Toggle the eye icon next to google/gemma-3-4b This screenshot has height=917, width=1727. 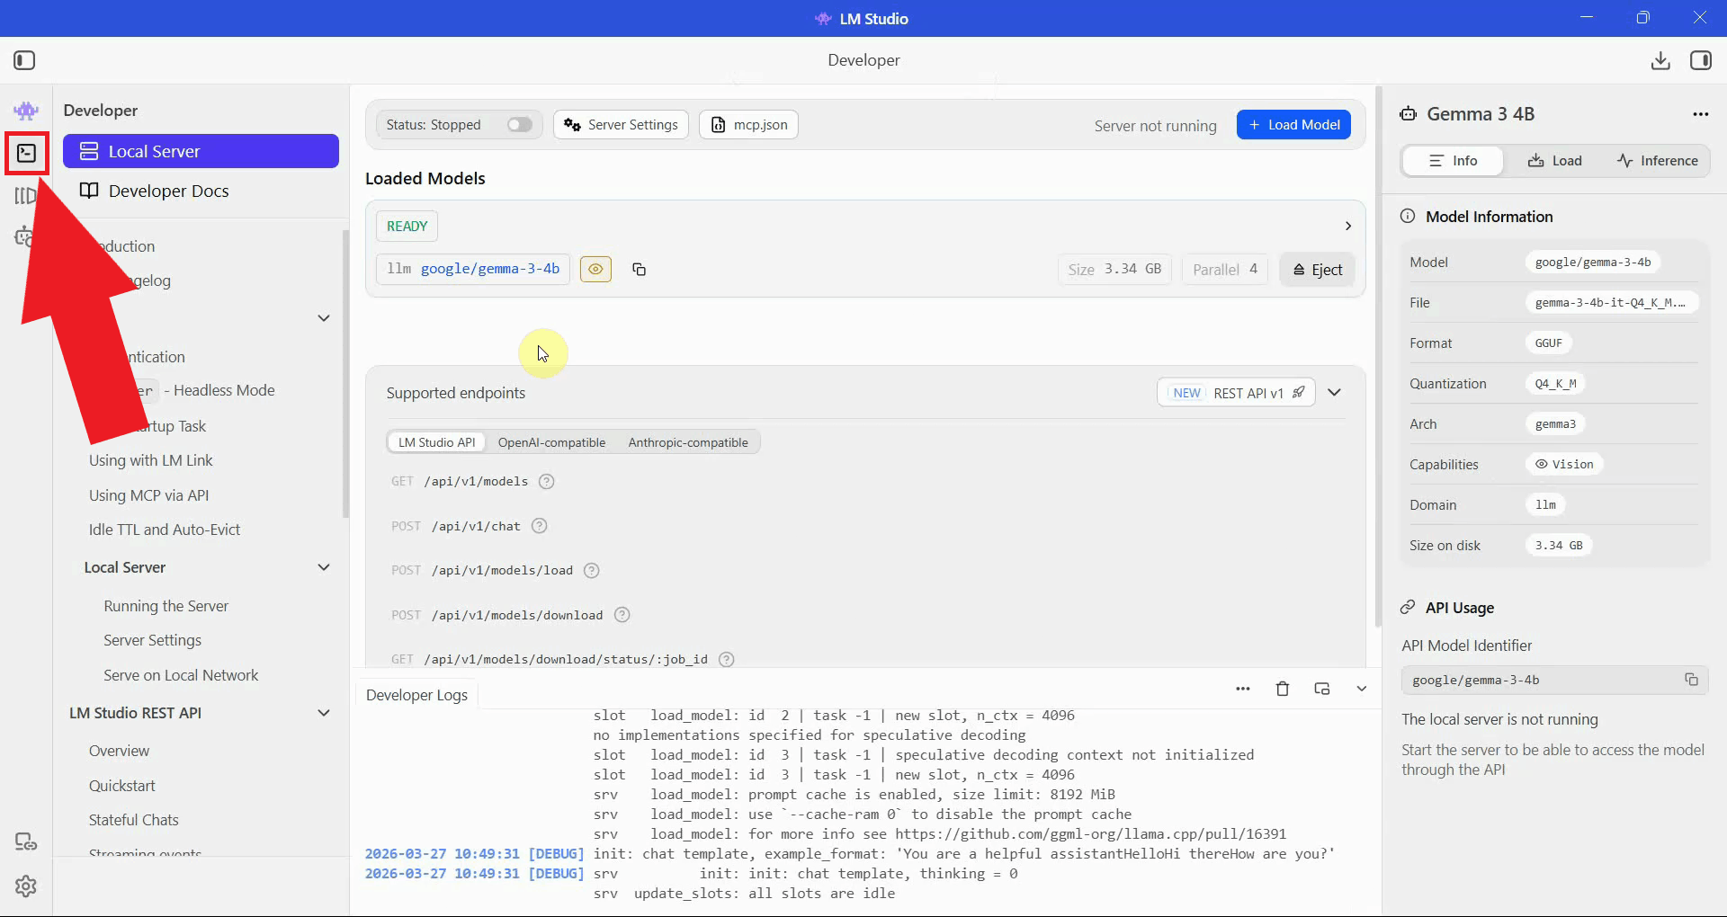(x=595, y=269)
